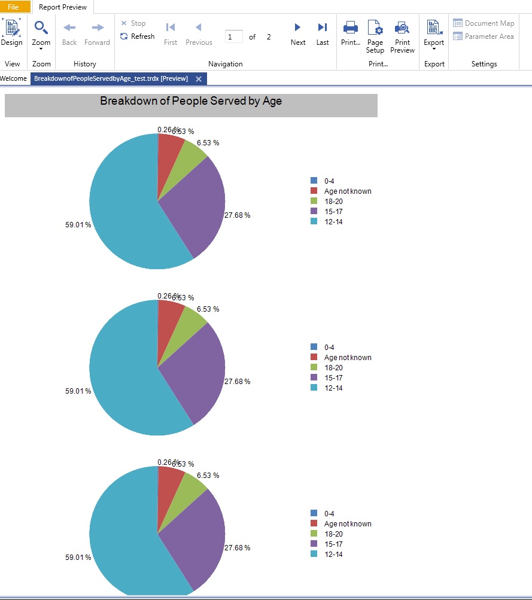Jump to Last page
Viewport: 532px width, 600px height.
pos(323,33)
